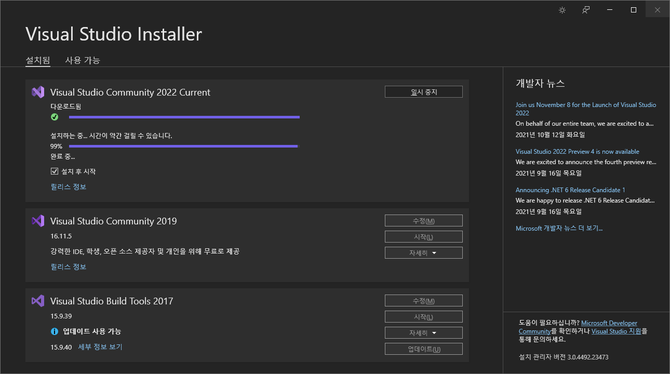Image resolution: width=670 pixels, height=374 pixels.
Task: Open the 세부 정보 보기 link
Action: pyautogui.click(x=100, y=346)
